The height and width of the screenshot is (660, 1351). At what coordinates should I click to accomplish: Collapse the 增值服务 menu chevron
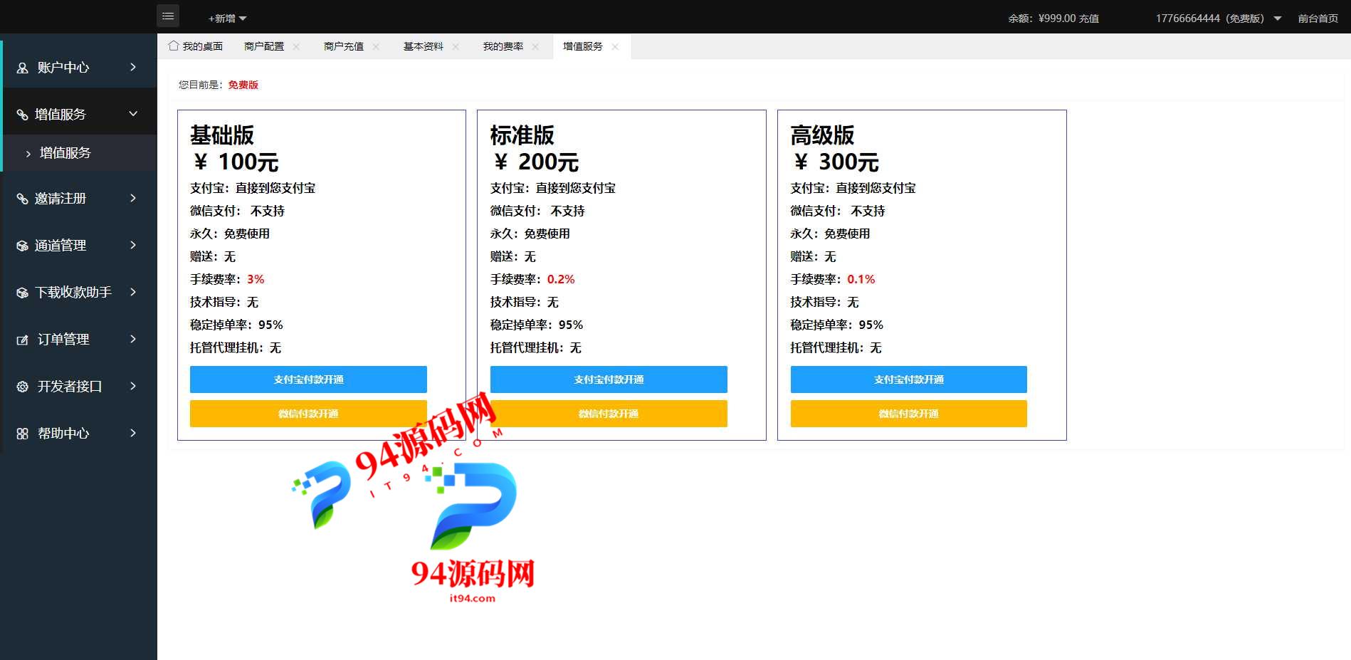[x=133, y=114]
